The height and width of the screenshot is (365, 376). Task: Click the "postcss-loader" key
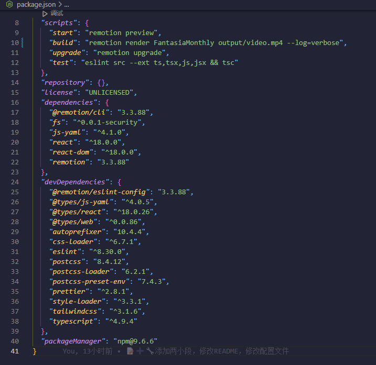81,272
